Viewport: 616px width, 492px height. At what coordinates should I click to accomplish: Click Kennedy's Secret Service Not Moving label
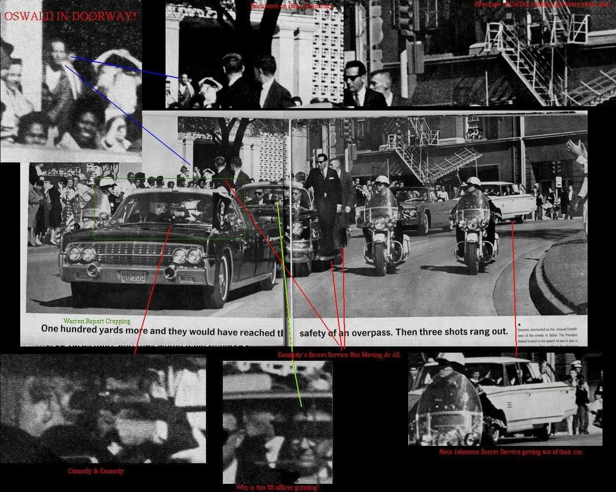coord(339,354)
